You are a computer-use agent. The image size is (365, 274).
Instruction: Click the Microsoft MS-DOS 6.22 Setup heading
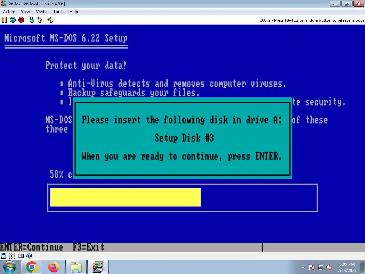[x=66, y=38]
